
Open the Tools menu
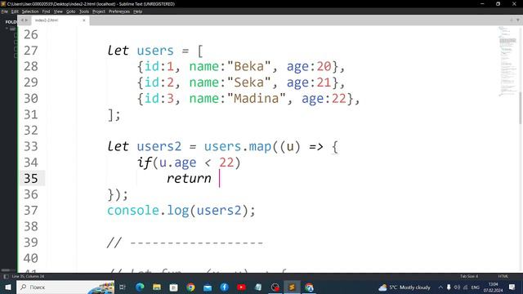tap(84, 11)
